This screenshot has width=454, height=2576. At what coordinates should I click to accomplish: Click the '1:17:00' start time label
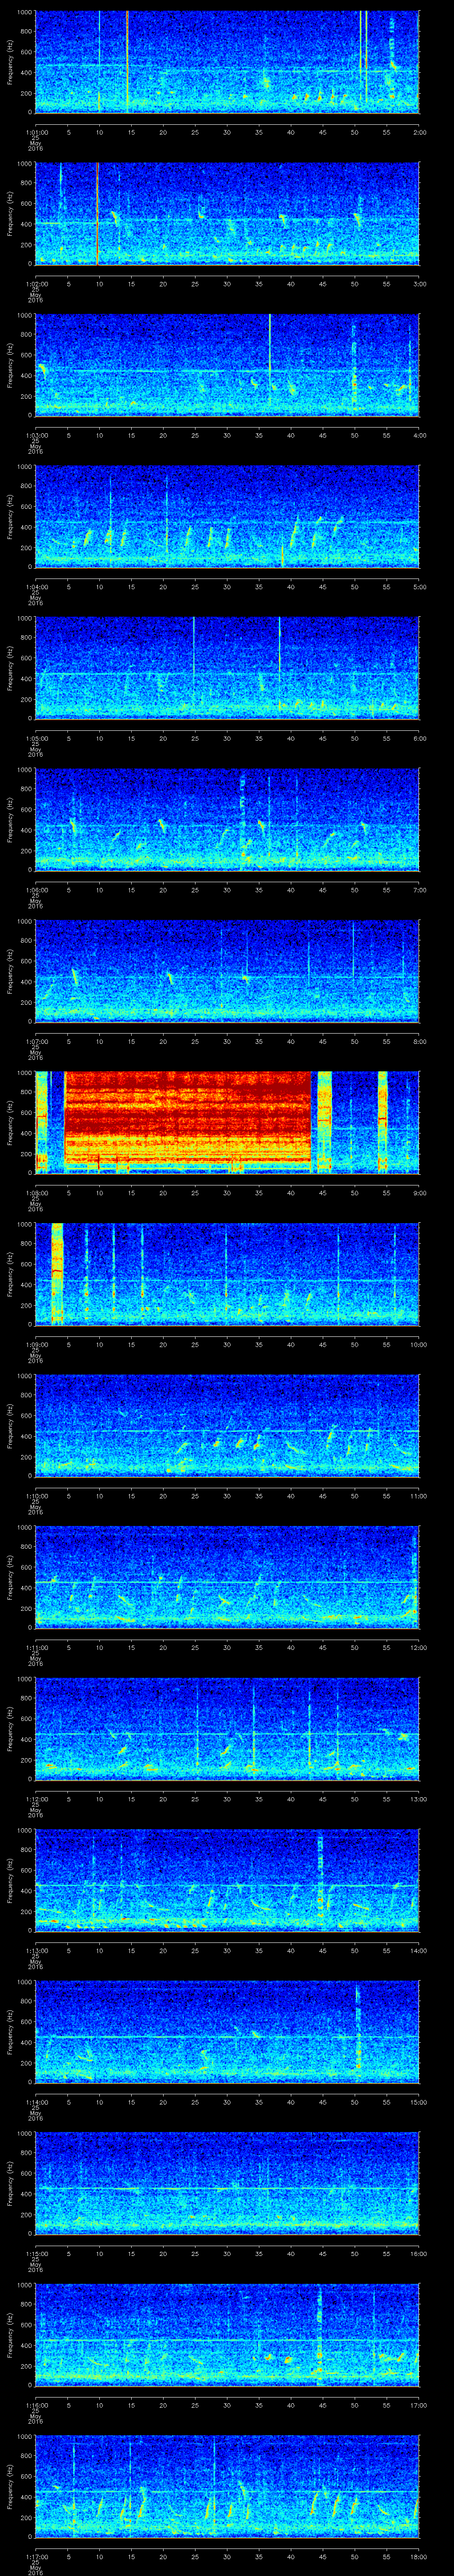[37, 2556]
